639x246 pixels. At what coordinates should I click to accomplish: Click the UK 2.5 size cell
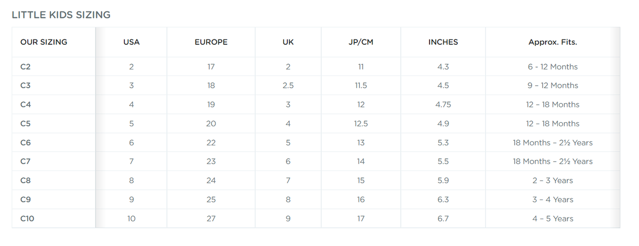pos(288,86)
